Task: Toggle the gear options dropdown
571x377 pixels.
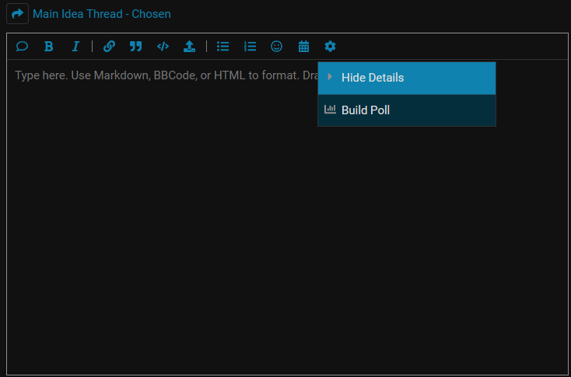Action: [x=330, y=47]
